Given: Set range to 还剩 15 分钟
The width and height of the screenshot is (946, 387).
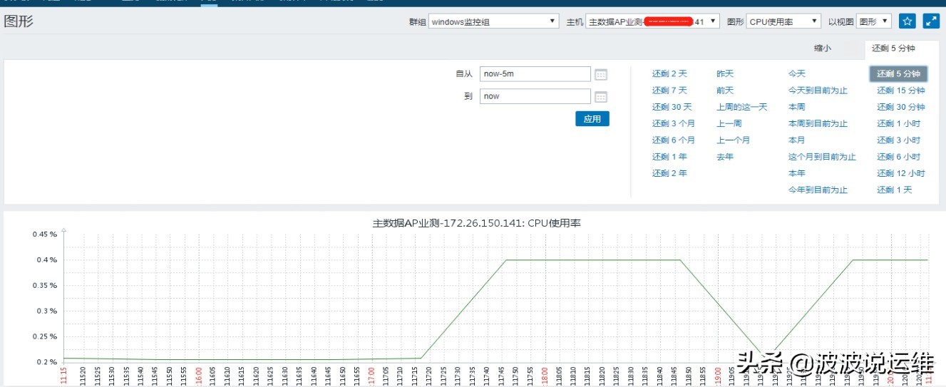Looking at the screenshot, I should [901, 91].
